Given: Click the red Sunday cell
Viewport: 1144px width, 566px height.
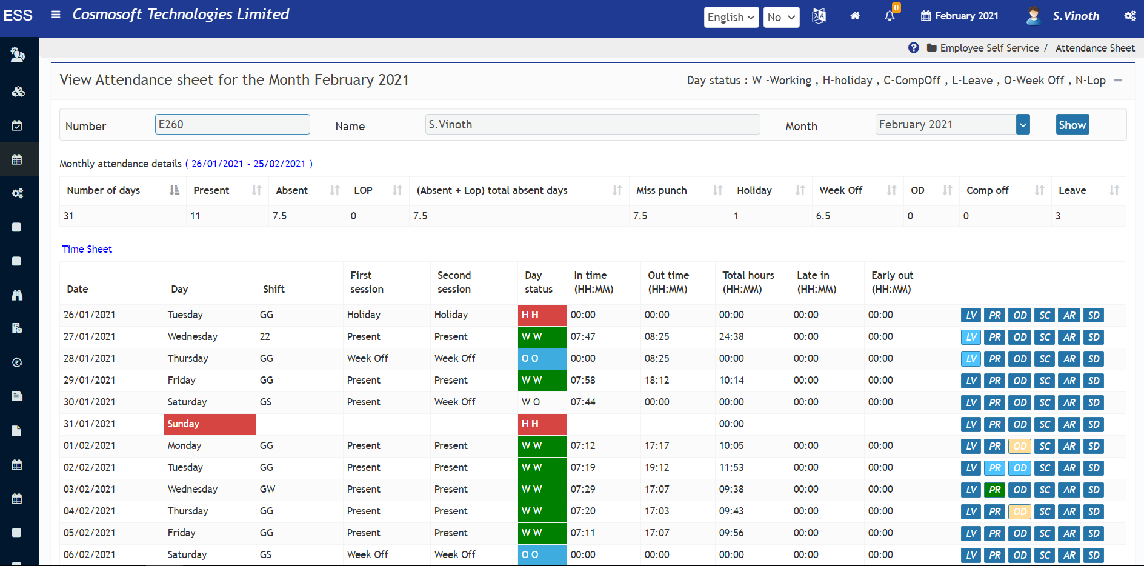Looking at the screenshot, I should click(x=210, y=424).
